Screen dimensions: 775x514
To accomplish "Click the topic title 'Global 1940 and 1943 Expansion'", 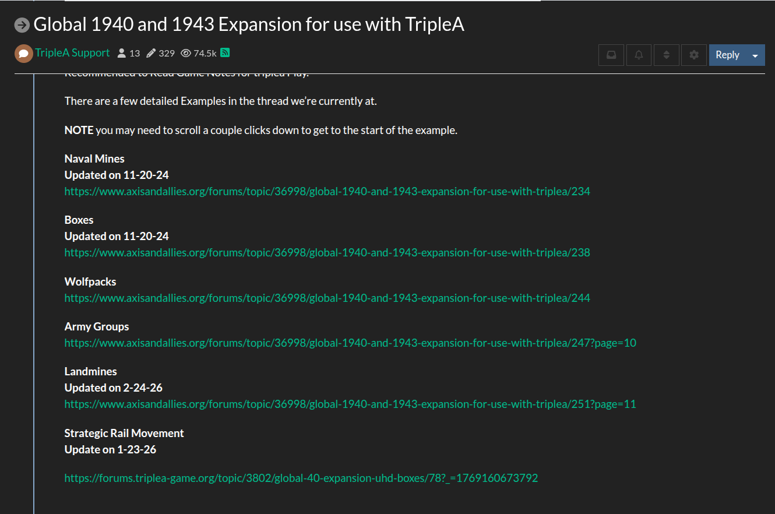I will point(249,24).
